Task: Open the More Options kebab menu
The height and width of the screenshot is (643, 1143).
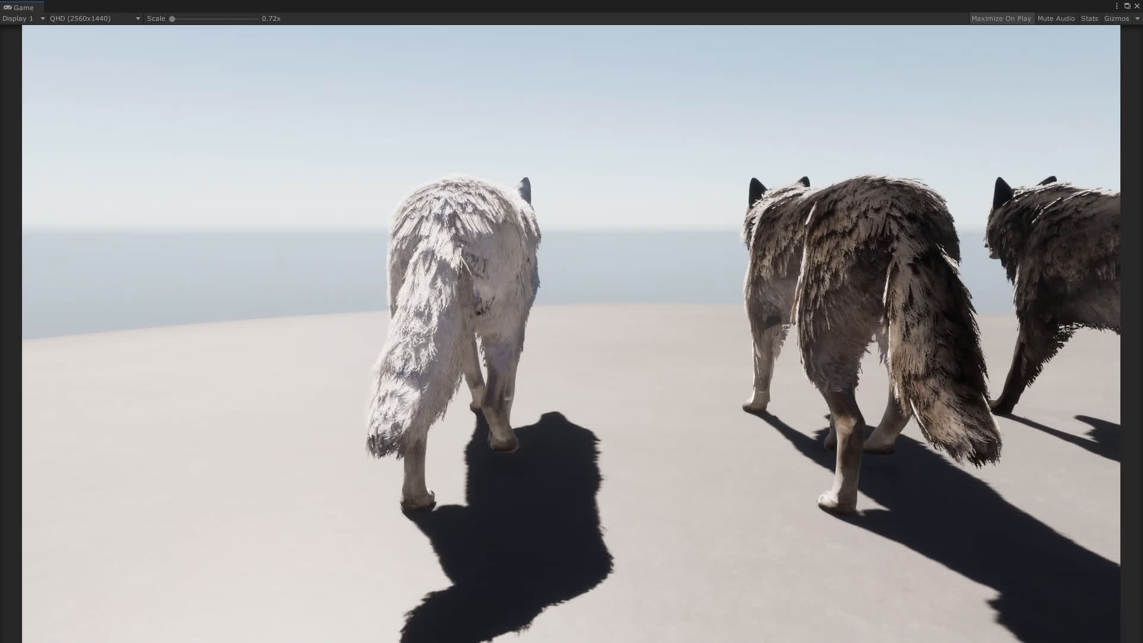Action: pyautogui.click(x=1116, y=6)
